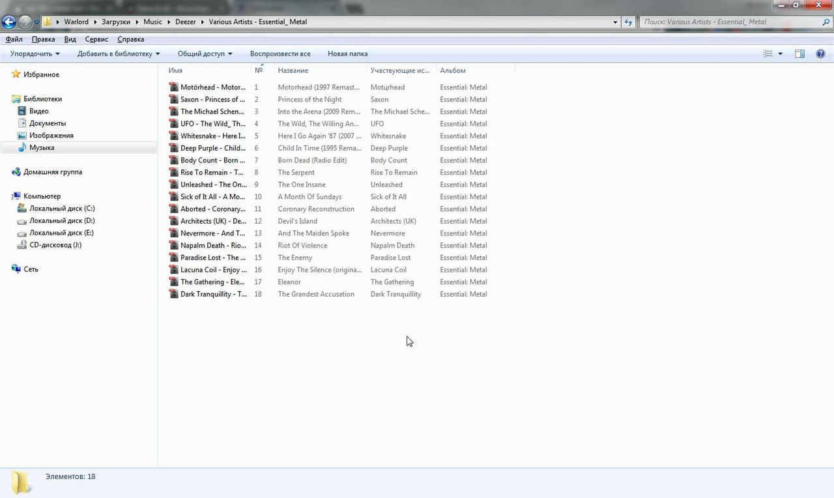
Task: Select the Unleashed - The On file
Action: (208, 185)
